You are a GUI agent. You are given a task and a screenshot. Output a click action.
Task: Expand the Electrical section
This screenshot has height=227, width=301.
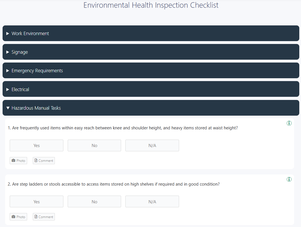151,89
